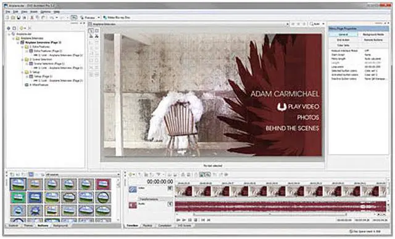This screenshot has height=239, width=395.
Task: Select the black circular ring button thumbnail
Action: click(103, 197)
